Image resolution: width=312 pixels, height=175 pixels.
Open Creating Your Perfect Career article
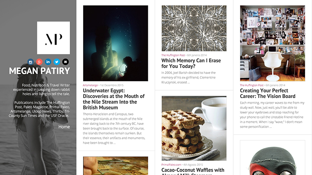pyautogui.click(x=268, y=93)
